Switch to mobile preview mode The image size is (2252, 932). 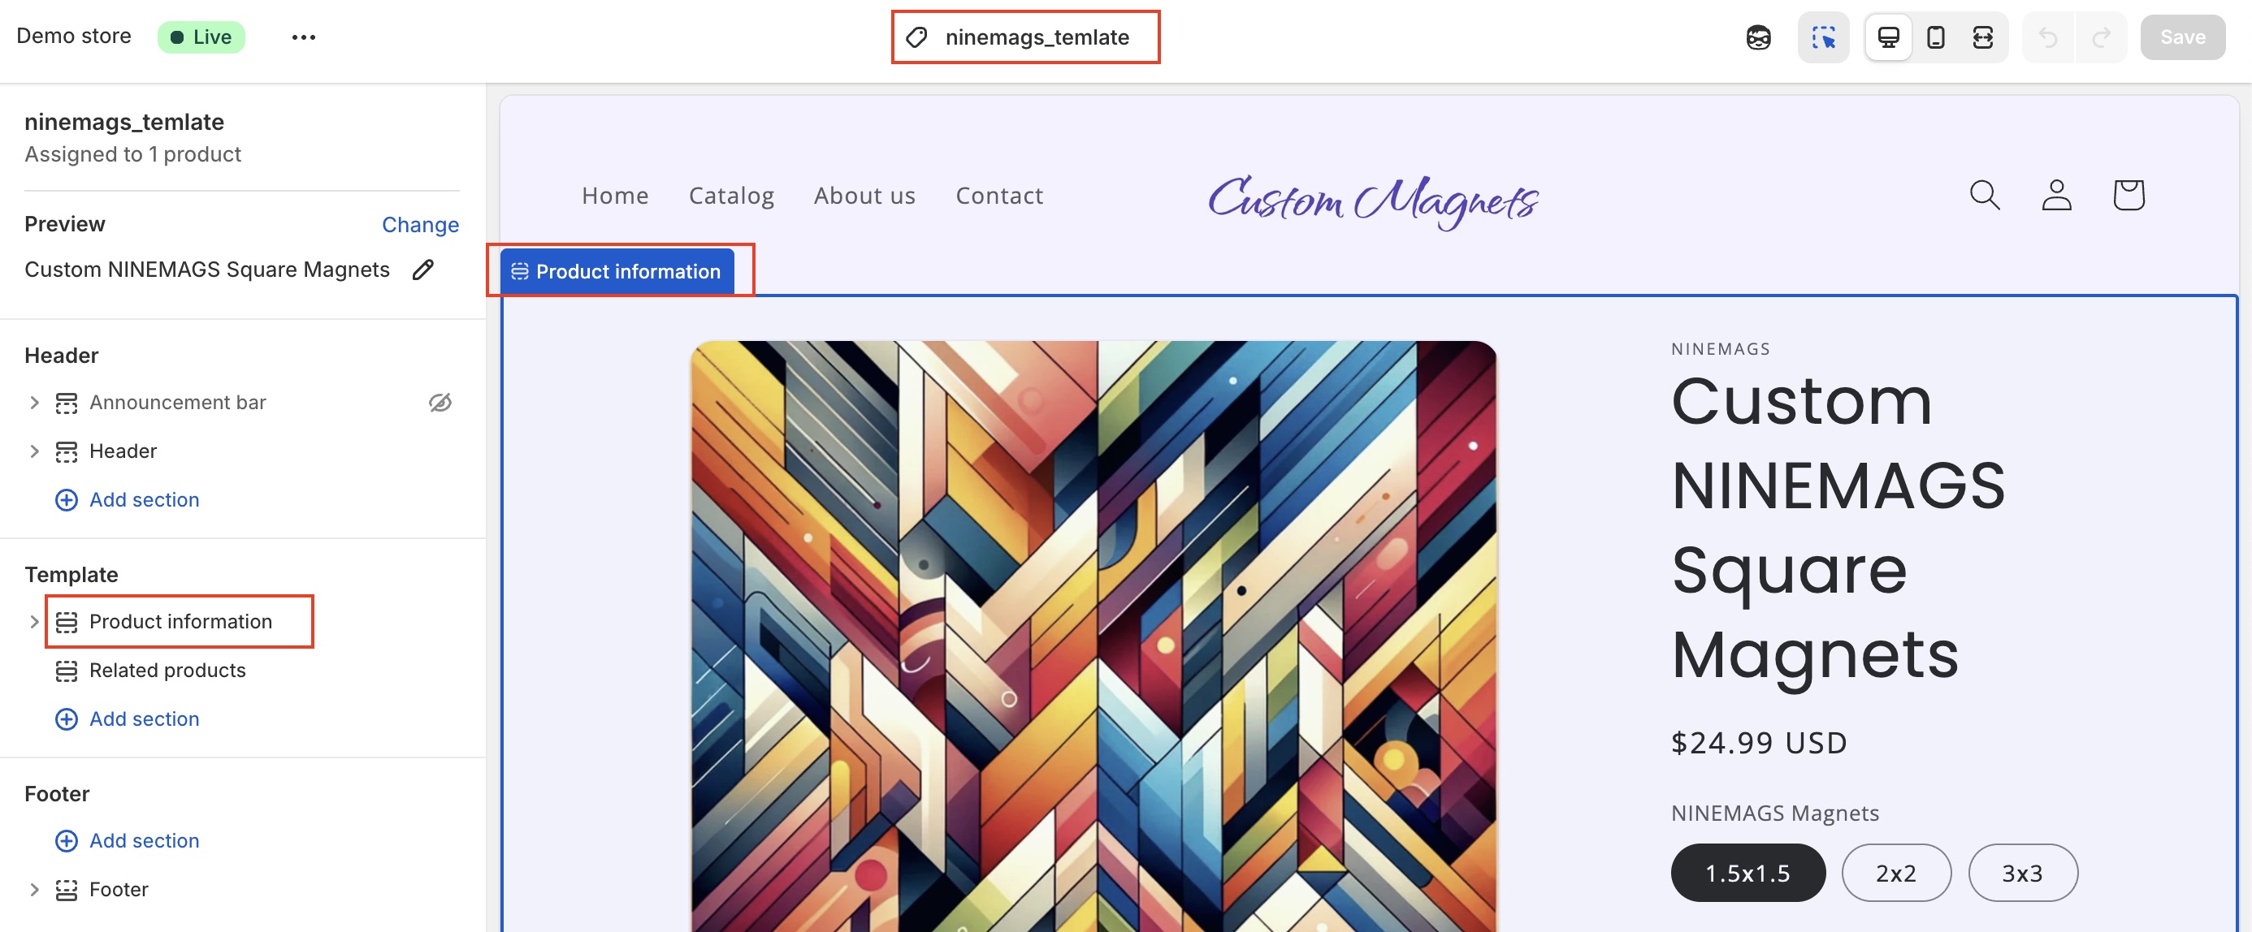click(x=1935, y=37)
